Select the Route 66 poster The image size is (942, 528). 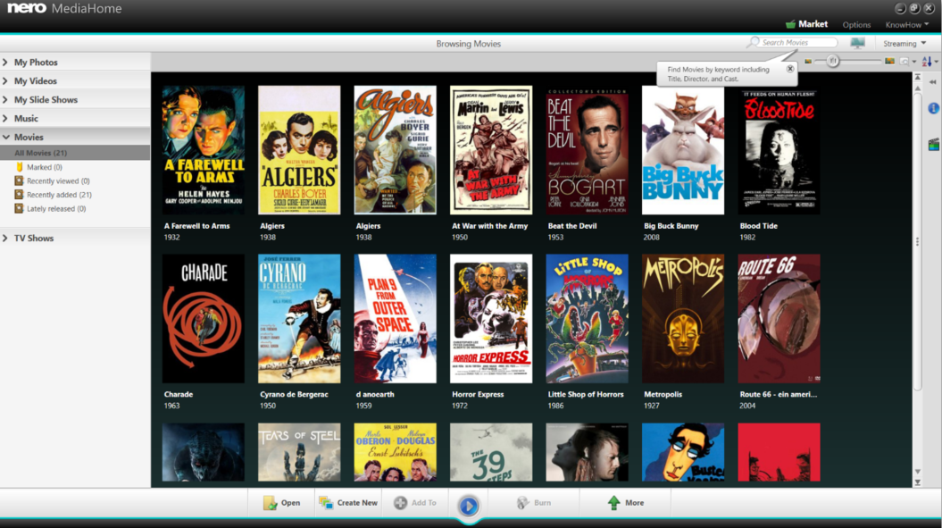779,319
